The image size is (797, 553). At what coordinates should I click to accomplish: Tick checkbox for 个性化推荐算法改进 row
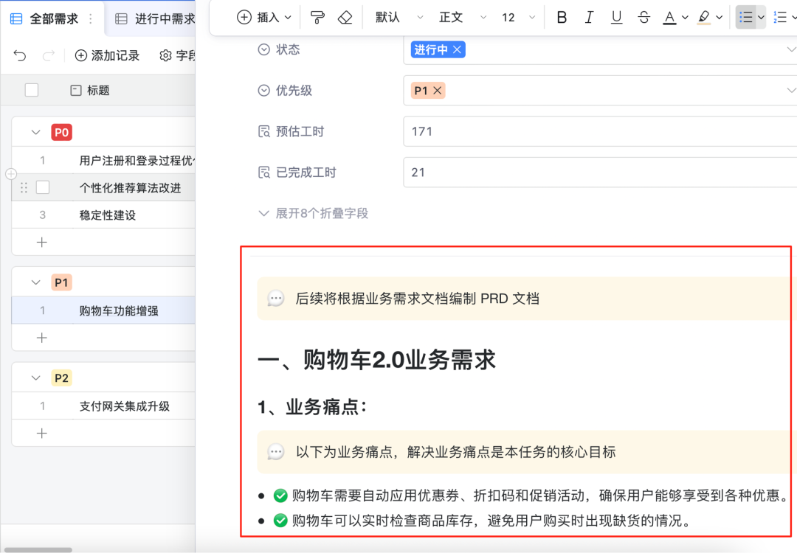(x=43, y=187)
